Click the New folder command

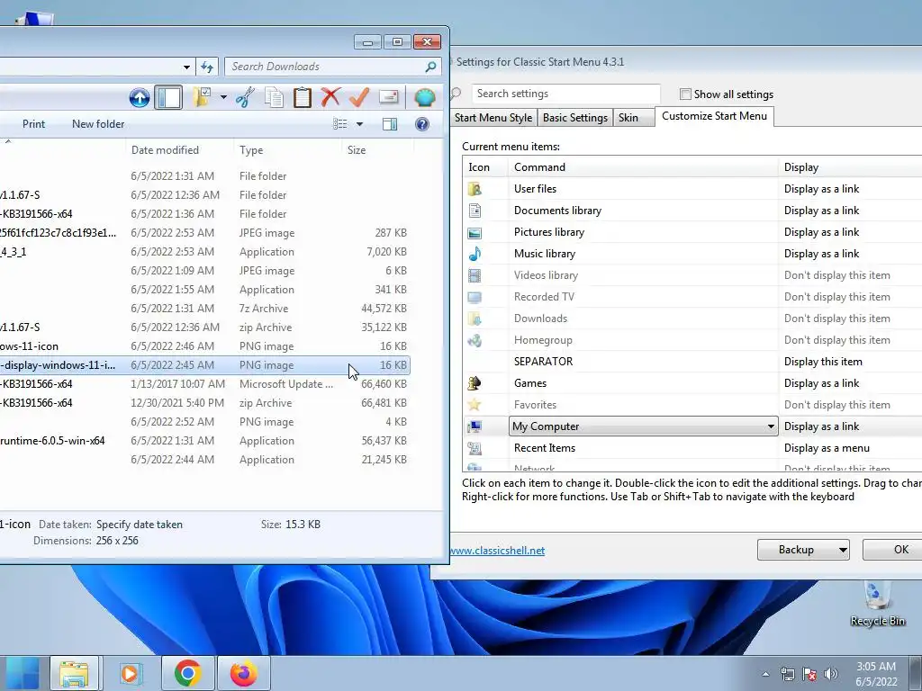98,124
